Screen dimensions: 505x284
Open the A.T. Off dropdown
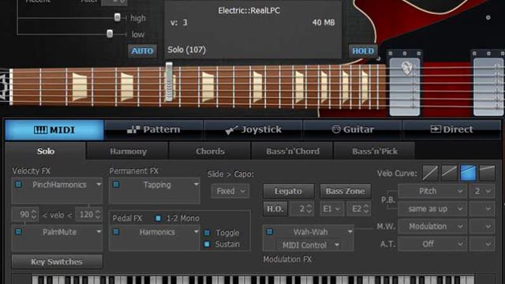[x=432, y=244]
